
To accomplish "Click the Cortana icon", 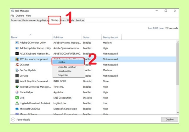I will 17,76.
